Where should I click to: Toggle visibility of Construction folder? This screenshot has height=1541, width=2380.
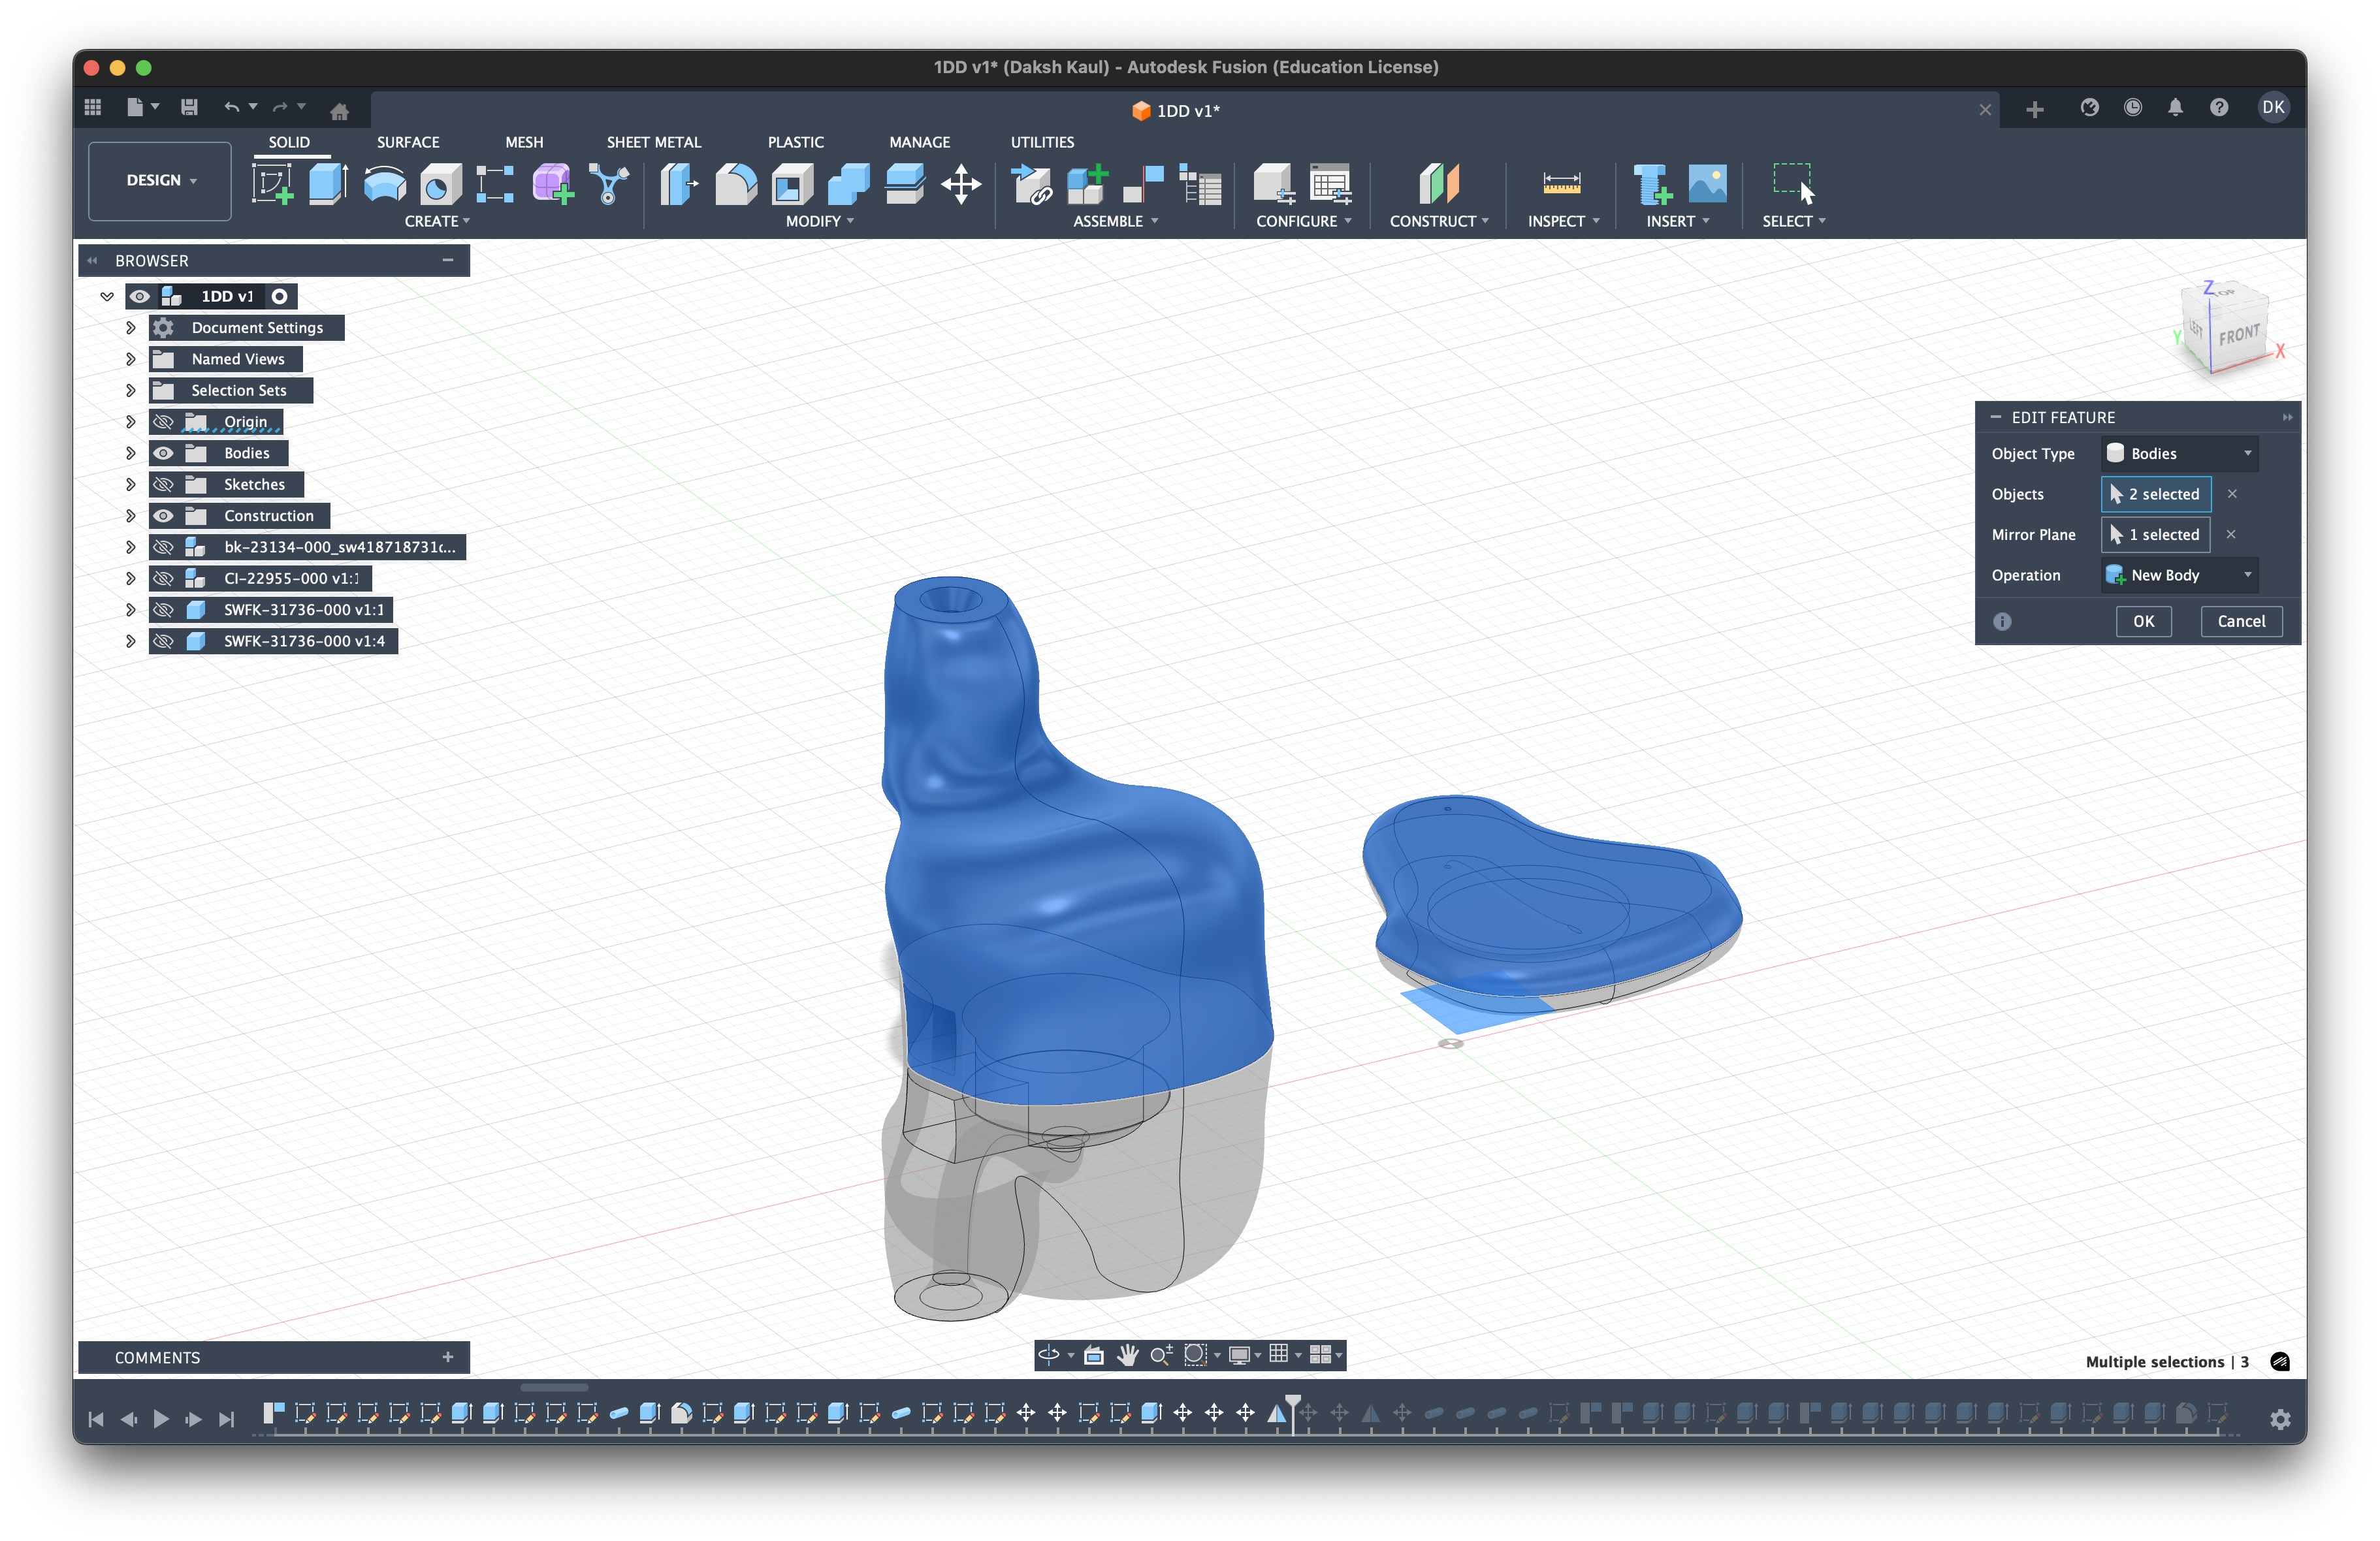tap(164, 516)
